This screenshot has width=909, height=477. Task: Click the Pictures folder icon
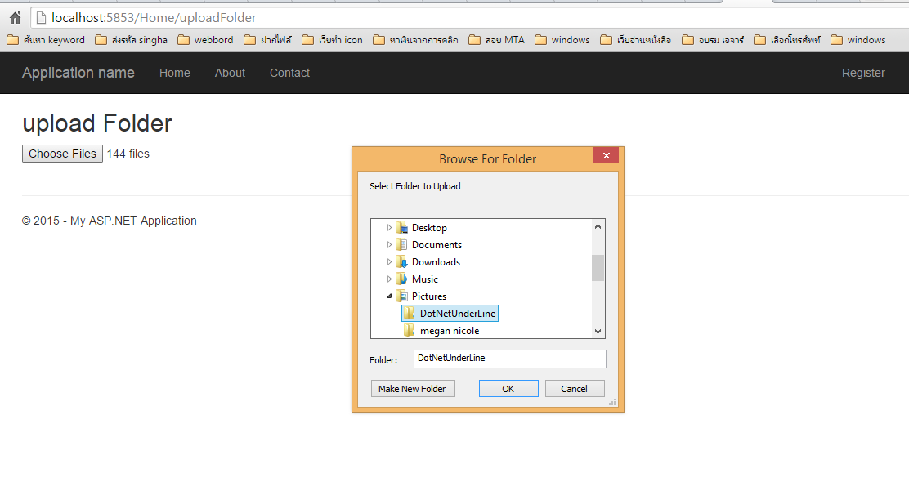click(x=401, y=296)
